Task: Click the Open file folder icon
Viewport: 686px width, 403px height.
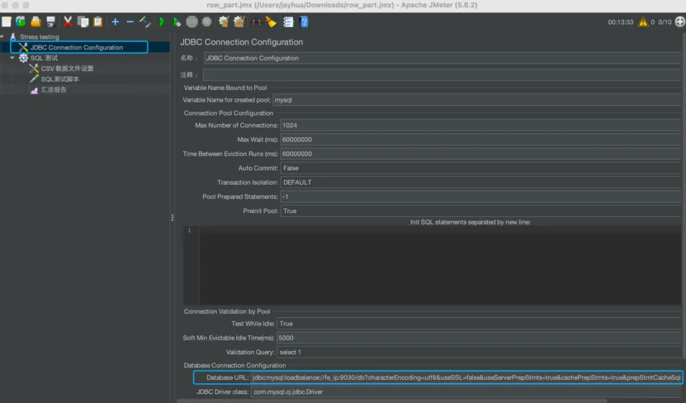Action: click(x=36, y=22)
